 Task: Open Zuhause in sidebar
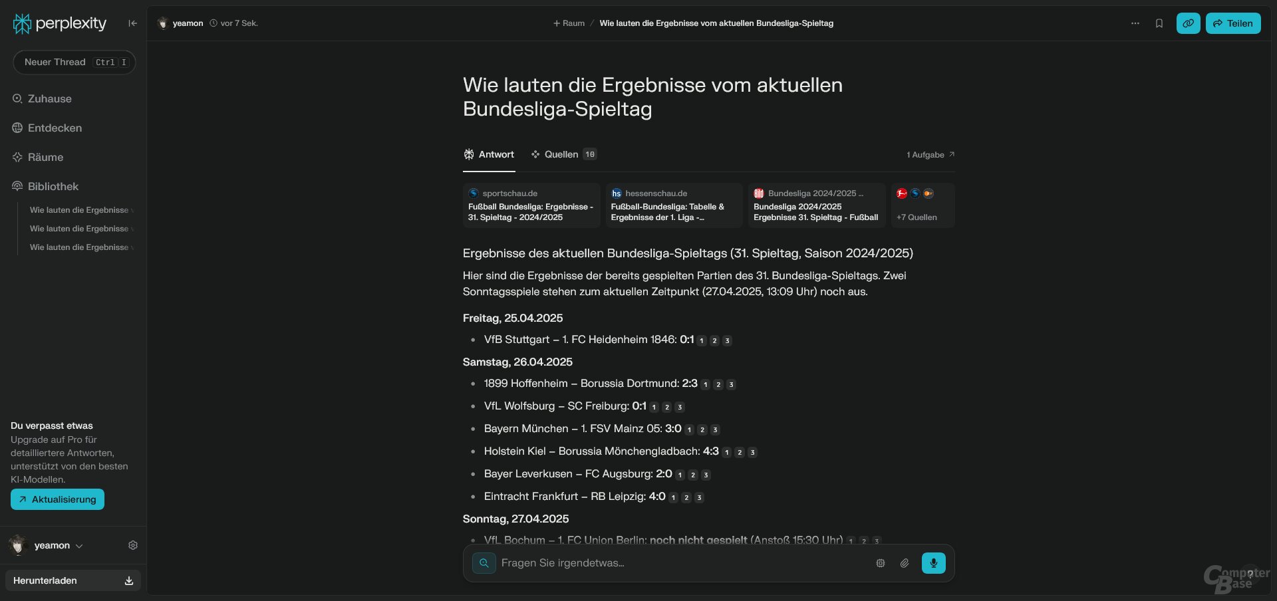click(x=42, y=98)
